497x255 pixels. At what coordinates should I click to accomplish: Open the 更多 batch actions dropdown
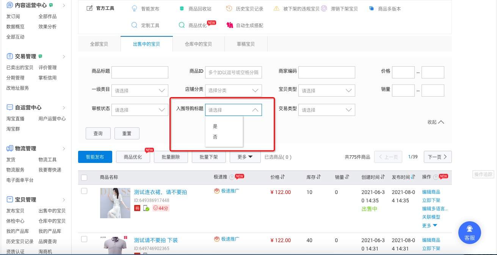(x=245, y=157)
